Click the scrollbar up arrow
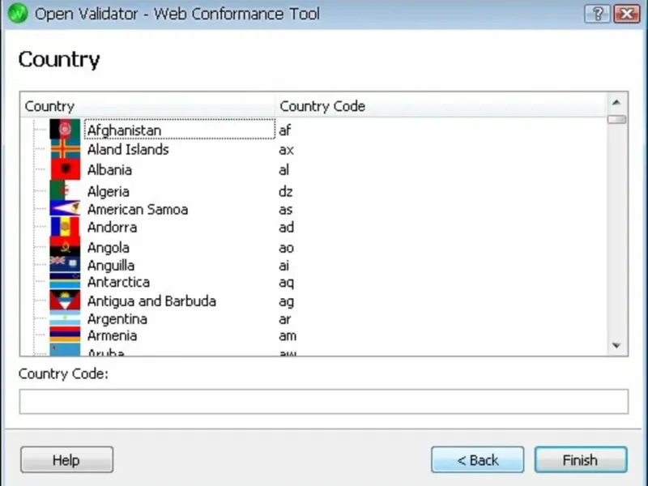 point(616,103)
